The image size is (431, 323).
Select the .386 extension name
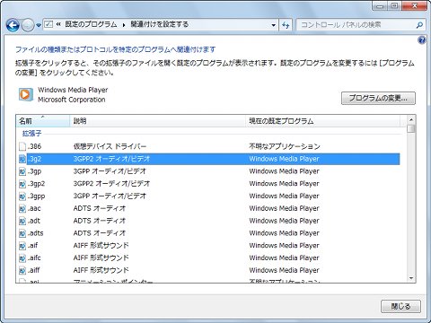(34, 146)
